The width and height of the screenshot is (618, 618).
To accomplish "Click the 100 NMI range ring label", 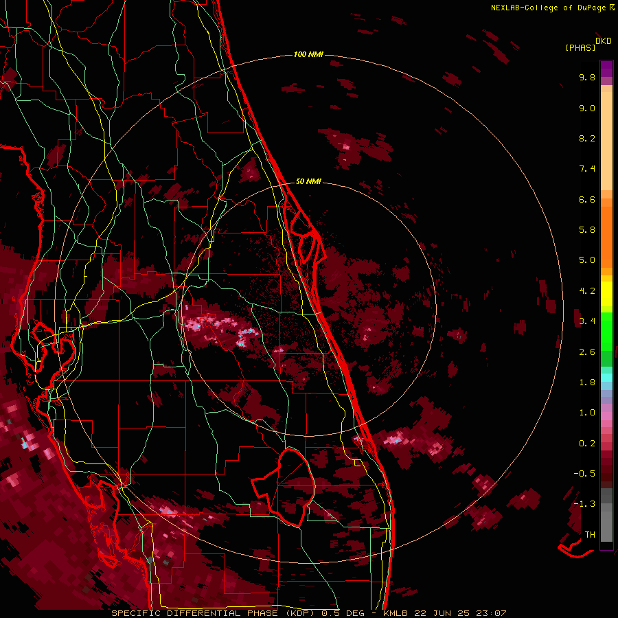I will click(x=308, y=54).
